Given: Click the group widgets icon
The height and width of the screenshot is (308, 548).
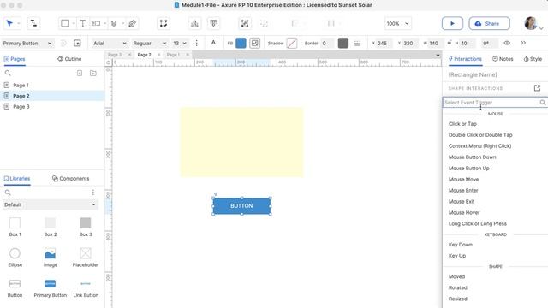Looking at the screenshot, I should [x=245, y=23].
